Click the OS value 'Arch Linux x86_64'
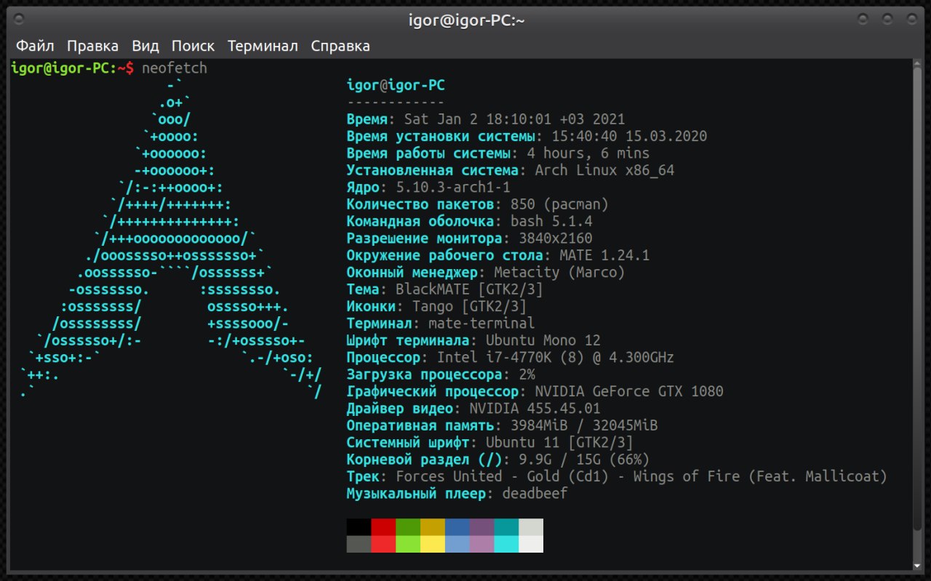 click(604, 170)
